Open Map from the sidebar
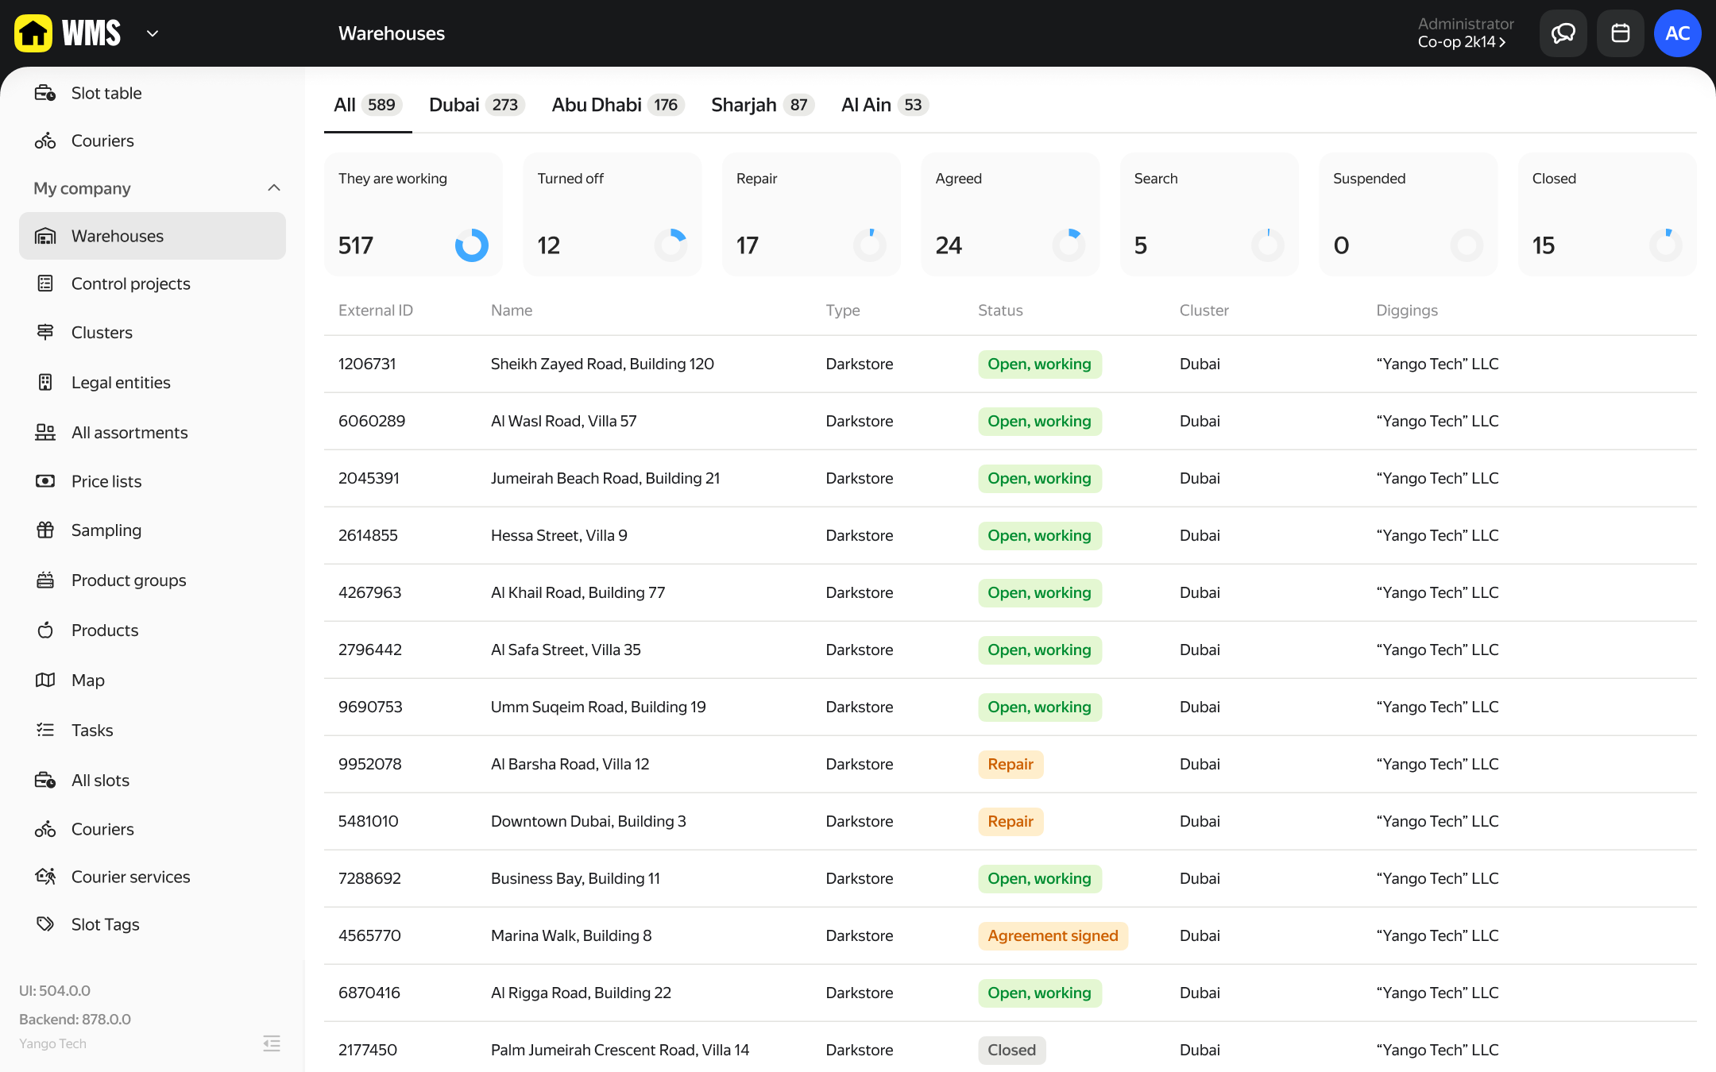1716x1072 pixels. tap(87, 681)
